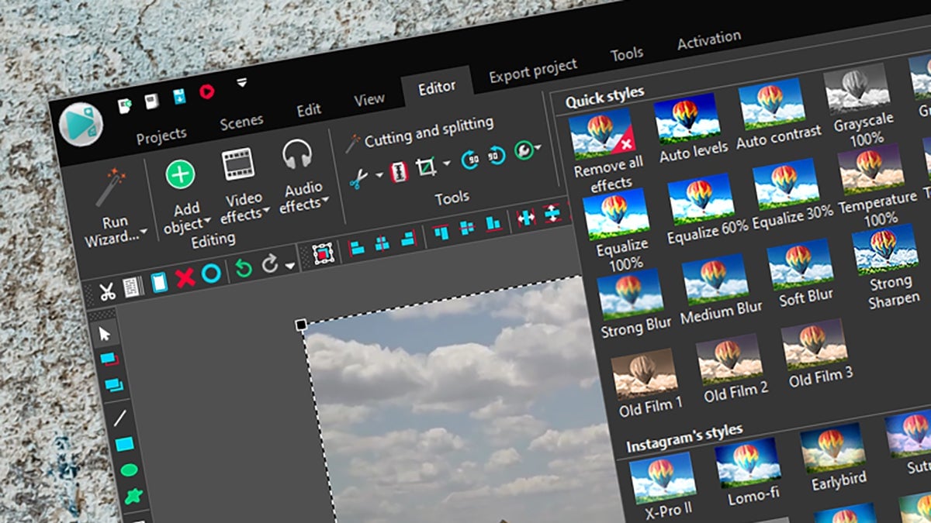Image resolution: width=931 pixels, height=523 pixels.
Task: Click the green Add object plus icon
Action: pos(180,174)
